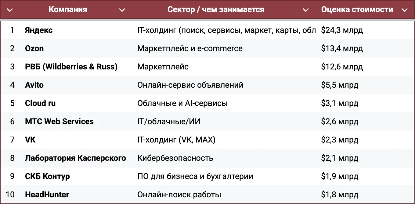Select the VK company cell

tap(30, 140)
